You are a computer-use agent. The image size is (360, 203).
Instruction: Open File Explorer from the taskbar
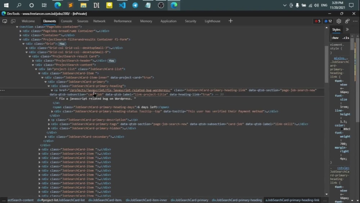84,5
